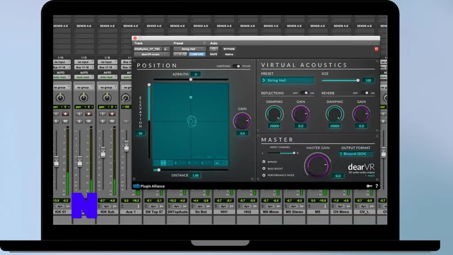453x255 pixels.
Task: Click the Plugin Alliance logo
Action: point(149,186)
